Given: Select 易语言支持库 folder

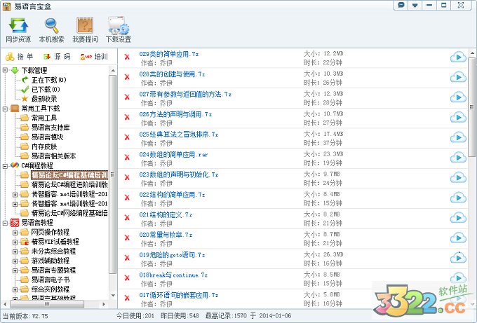Looking at the screenshot, I should pos(51,128).
